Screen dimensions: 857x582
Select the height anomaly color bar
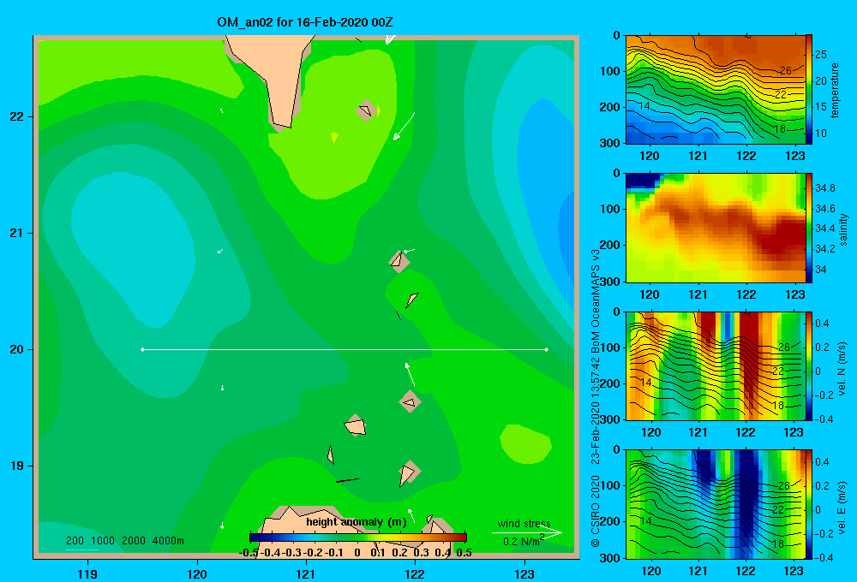358,537
